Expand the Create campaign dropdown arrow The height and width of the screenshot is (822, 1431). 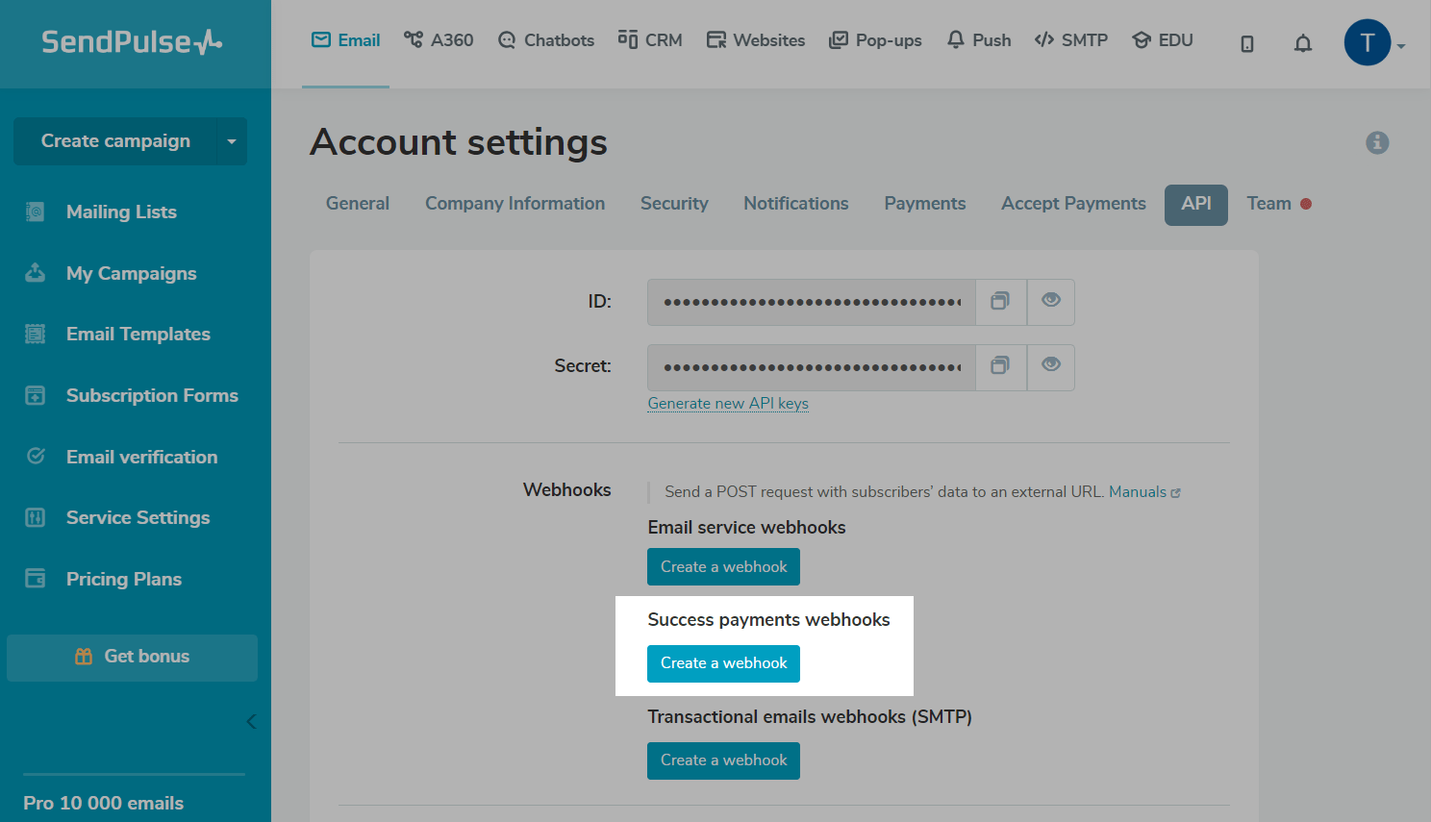(x=231, y=141)
